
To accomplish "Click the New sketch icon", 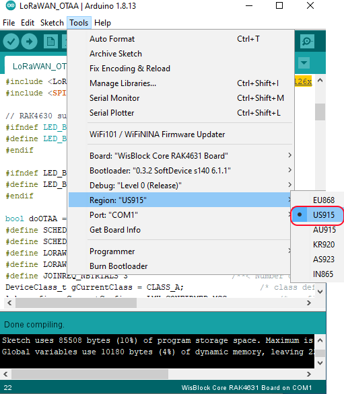I will click(x=51, y=41).
